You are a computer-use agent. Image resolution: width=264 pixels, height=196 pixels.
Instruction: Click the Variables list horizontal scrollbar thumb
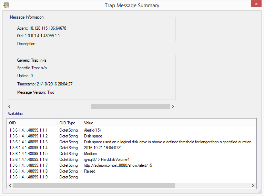click(x=94, y=185)
